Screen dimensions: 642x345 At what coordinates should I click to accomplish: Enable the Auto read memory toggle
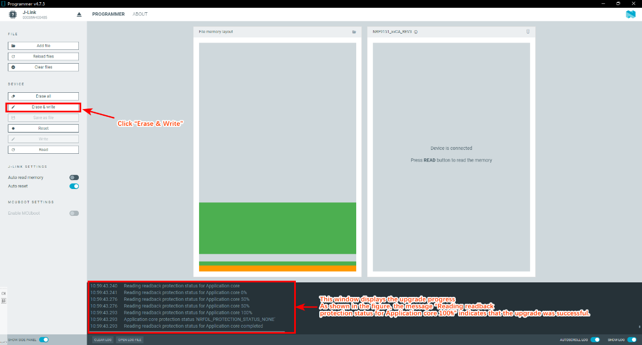click(74, 178)
